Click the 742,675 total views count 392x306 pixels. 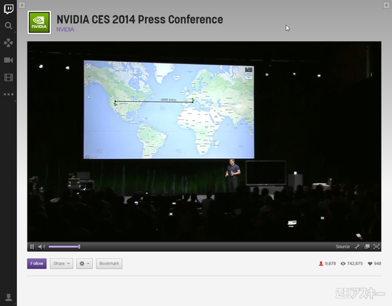(x=351, y=263)
